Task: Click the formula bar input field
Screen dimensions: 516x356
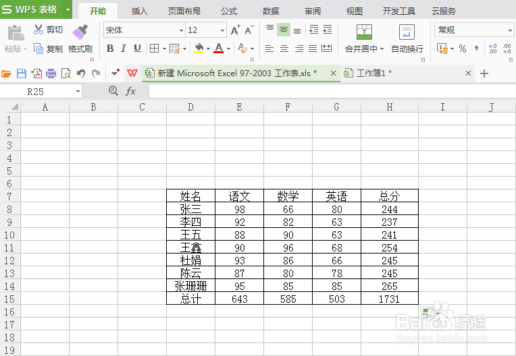Action: point(332,91)
